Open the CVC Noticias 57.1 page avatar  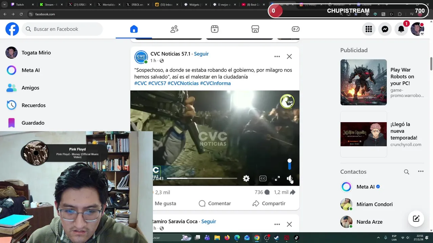141,57
